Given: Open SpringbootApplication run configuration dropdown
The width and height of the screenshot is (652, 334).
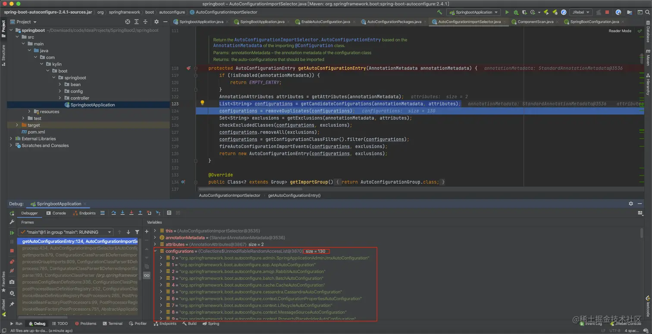Looking at the screenshot, I should [x=474, y=12].
